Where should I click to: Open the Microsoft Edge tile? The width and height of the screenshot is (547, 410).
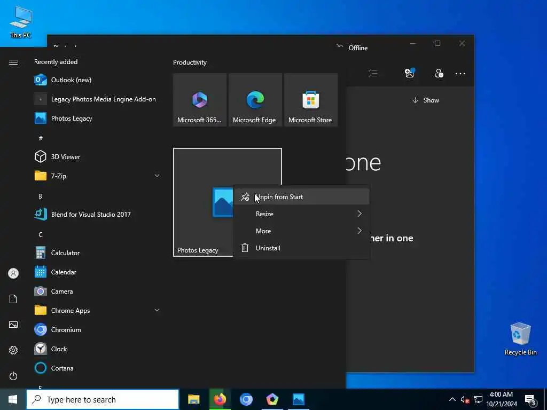click(255, 100)
